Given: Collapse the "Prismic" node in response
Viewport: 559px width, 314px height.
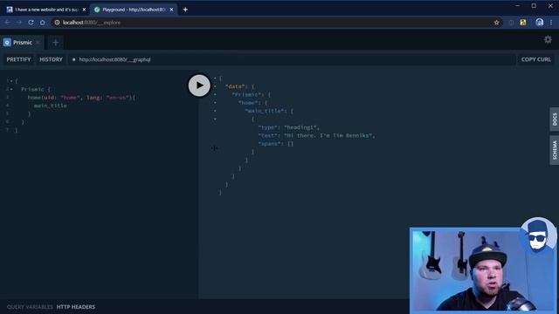Looking at the screenshot, I should coord(215,94).
